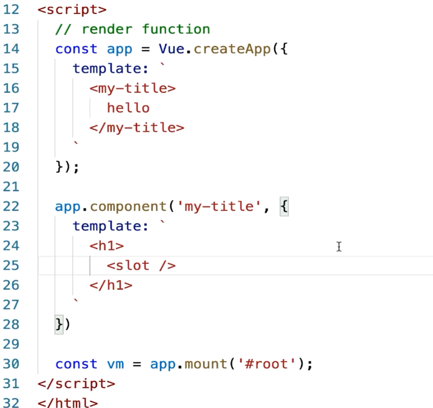Click the component method on line 22

(128, 207)
